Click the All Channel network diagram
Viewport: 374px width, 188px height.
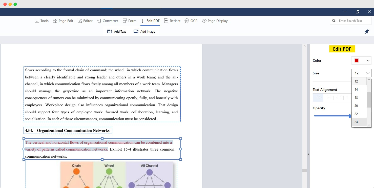[x=149, y=175]
